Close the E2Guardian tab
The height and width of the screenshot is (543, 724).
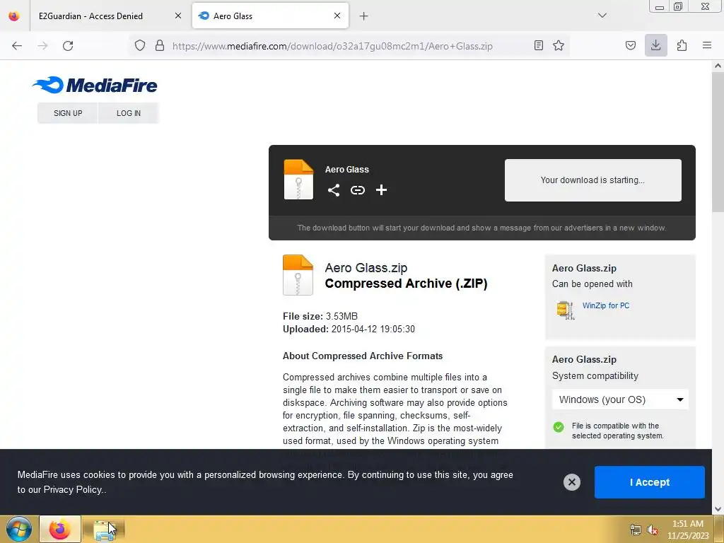(x=177, y=16)
